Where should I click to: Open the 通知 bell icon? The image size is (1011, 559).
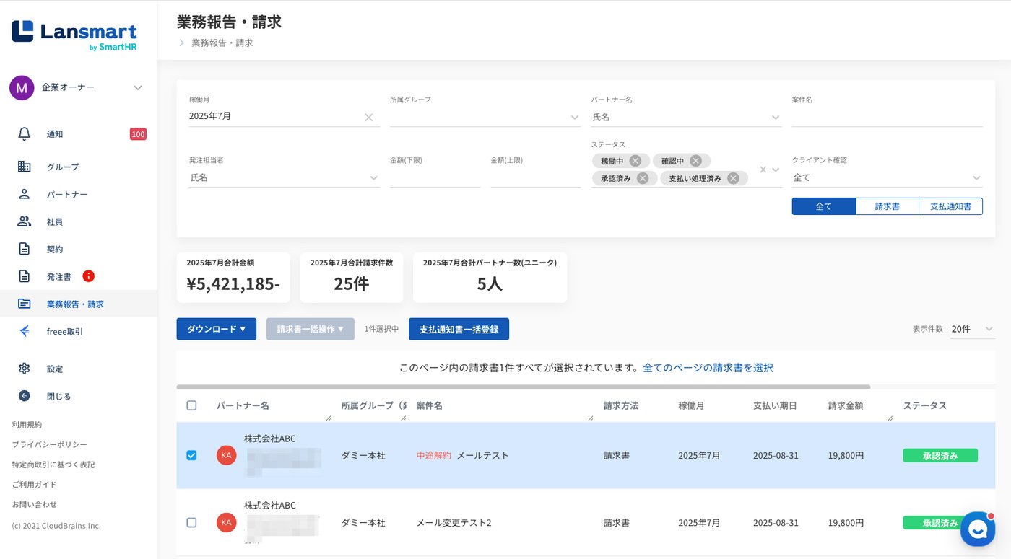(x=25, y=134)
